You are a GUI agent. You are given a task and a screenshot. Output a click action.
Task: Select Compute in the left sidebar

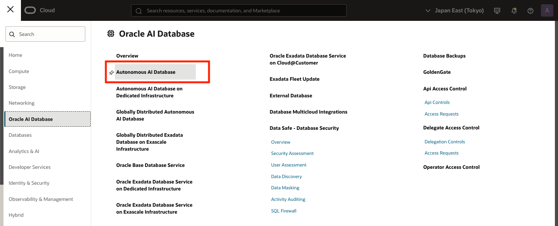pos(19,71)
